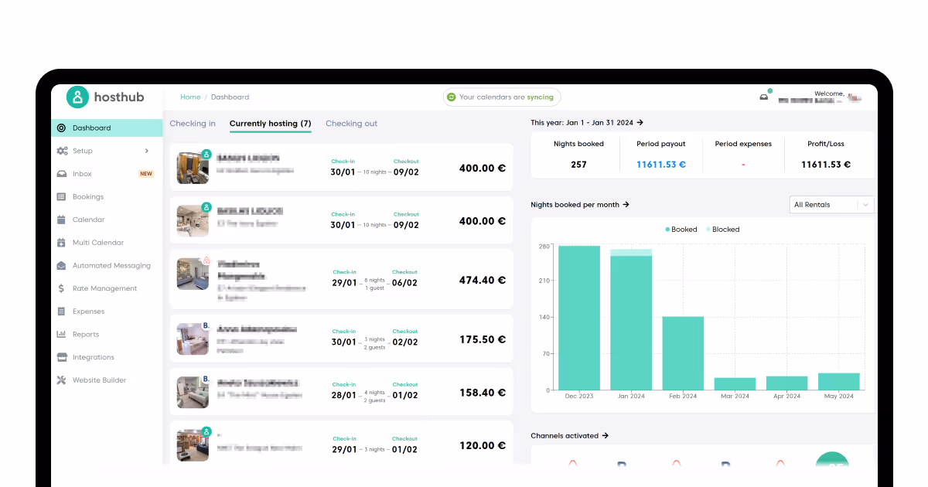Open the 175.50 € booking card amount
Viewport: 928px width, 487px height.
[483, 339]
